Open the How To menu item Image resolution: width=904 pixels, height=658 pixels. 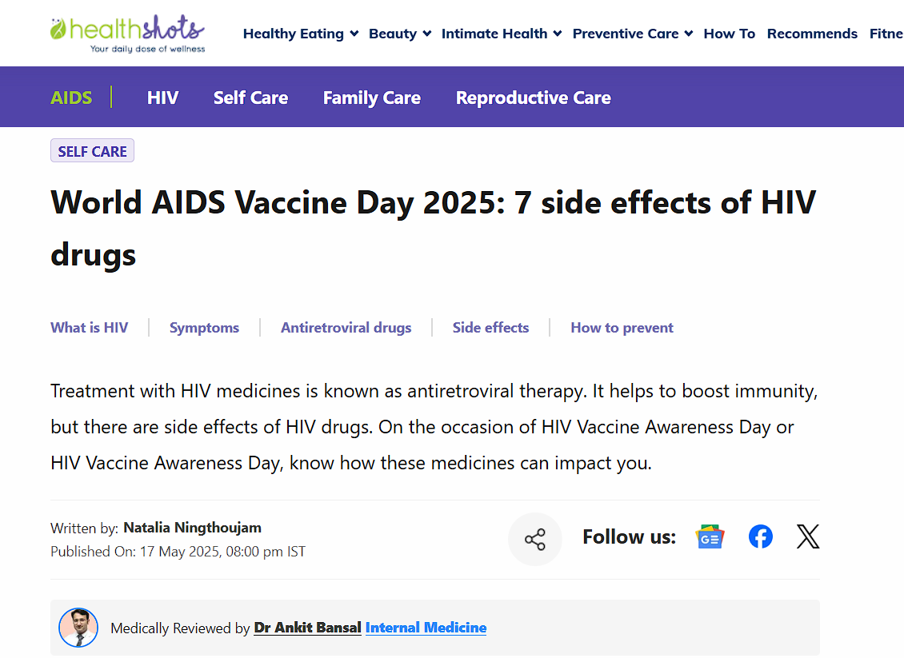coord(730,34)
